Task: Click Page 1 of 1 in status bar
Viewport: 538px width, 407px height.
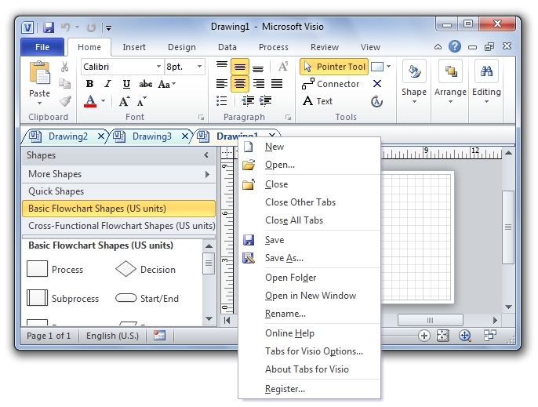Action: pos(49,336)
